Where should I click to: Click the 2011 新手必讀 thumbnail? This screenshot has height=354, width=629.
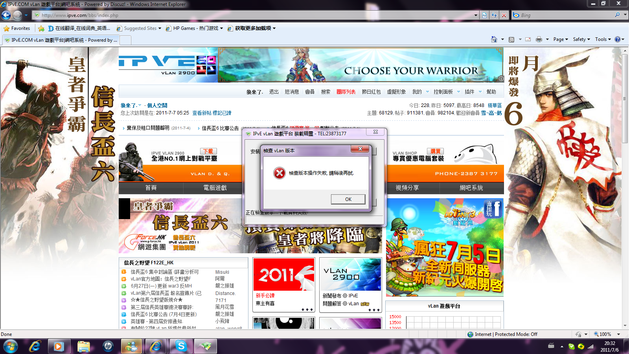(284, 275)
